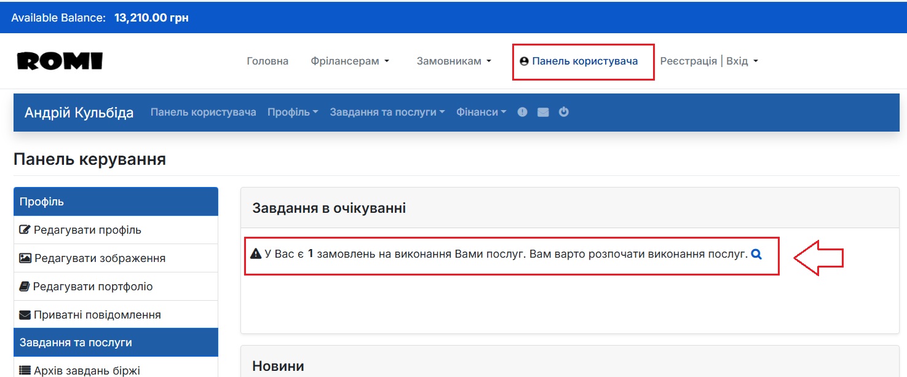Open the Профіль dropdown in the user bar
Viewport: 907px width, 377px height.
293,112
